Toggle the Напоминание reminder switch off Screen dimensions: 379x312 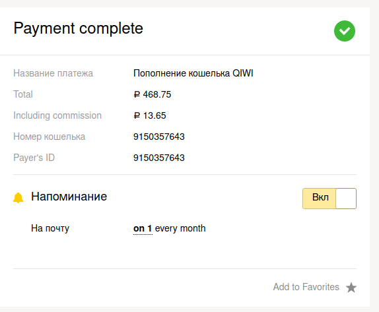[x=329, y=199]
